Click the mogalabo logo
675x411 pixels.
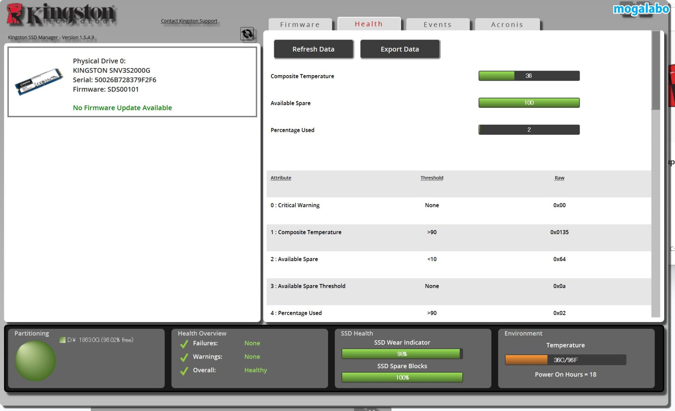coord(642,9)
